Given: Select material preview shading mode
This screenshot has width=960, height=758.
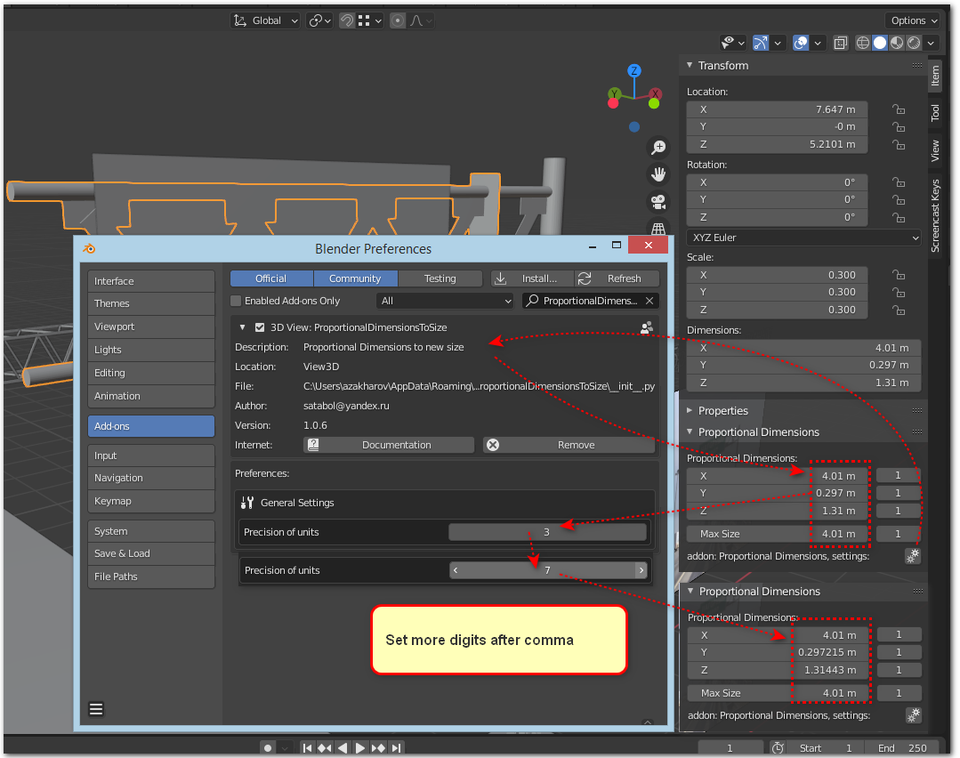Looking at the screenshot, I should pyautogui.click(x=897, y=43).
